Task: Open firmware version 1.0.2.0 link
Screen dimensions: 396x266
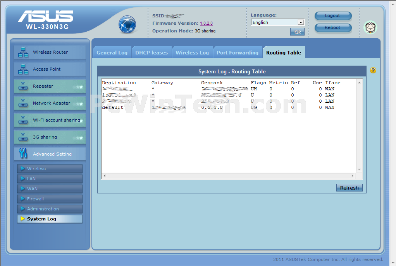Action: 207,23
